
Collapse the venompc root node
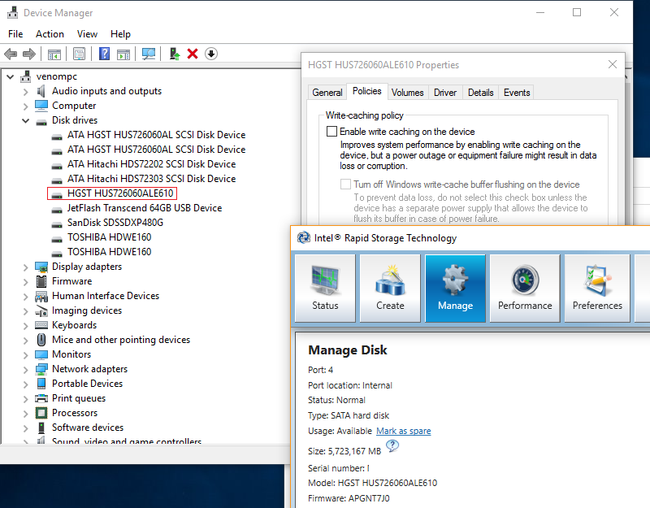pos(11,76)
